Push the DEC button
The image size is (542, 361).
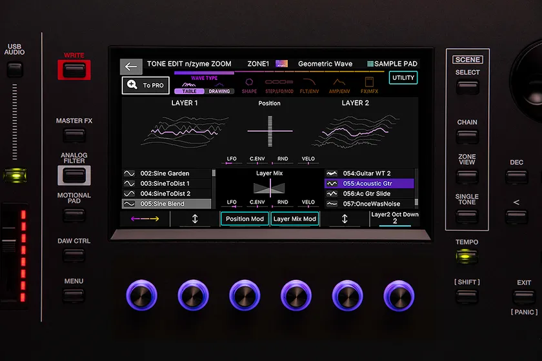517,177
